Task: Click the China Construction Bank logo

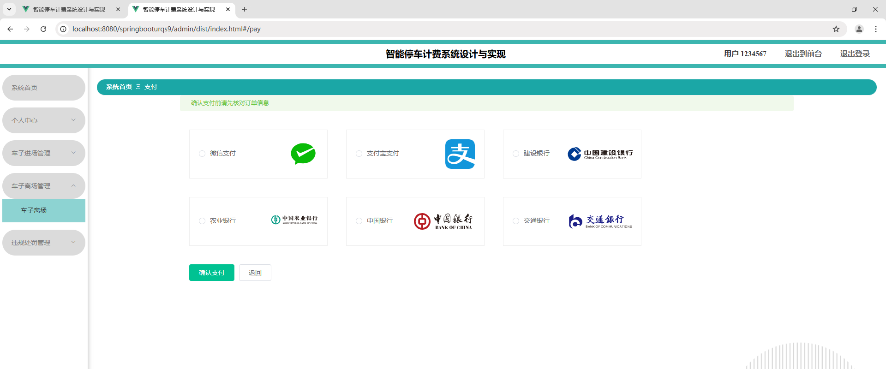Action: (600, 154)
